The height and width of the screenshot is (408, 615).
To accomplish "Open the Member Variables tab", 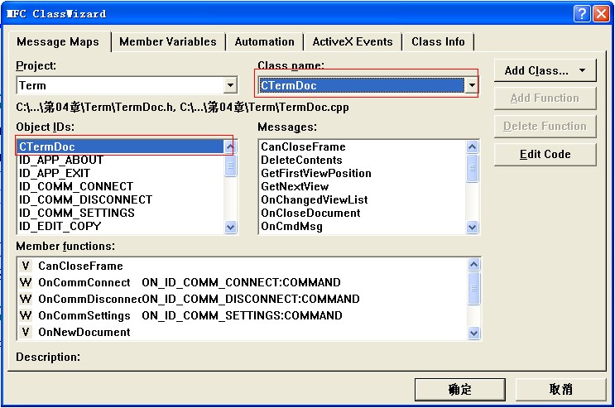I will [x=168, y=41].
